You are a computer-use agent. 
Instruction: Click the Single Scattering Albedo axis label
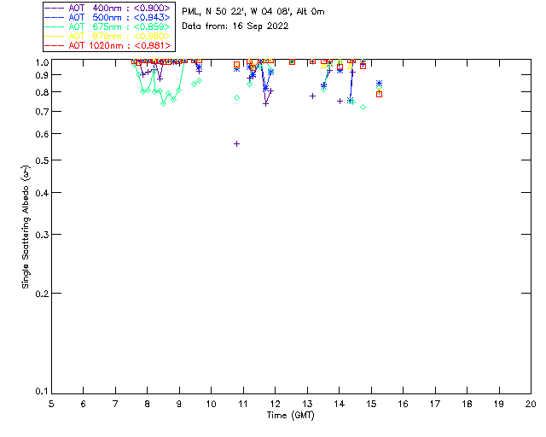pos(26,227)
